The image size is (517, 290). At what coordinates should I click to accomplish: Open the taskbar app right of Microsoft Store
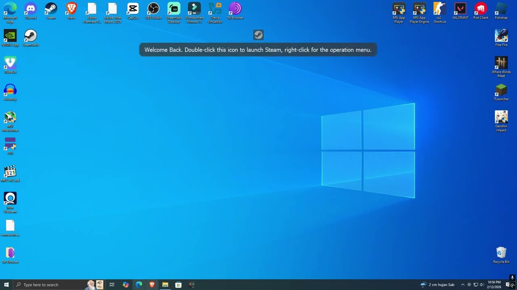[191, 285]
